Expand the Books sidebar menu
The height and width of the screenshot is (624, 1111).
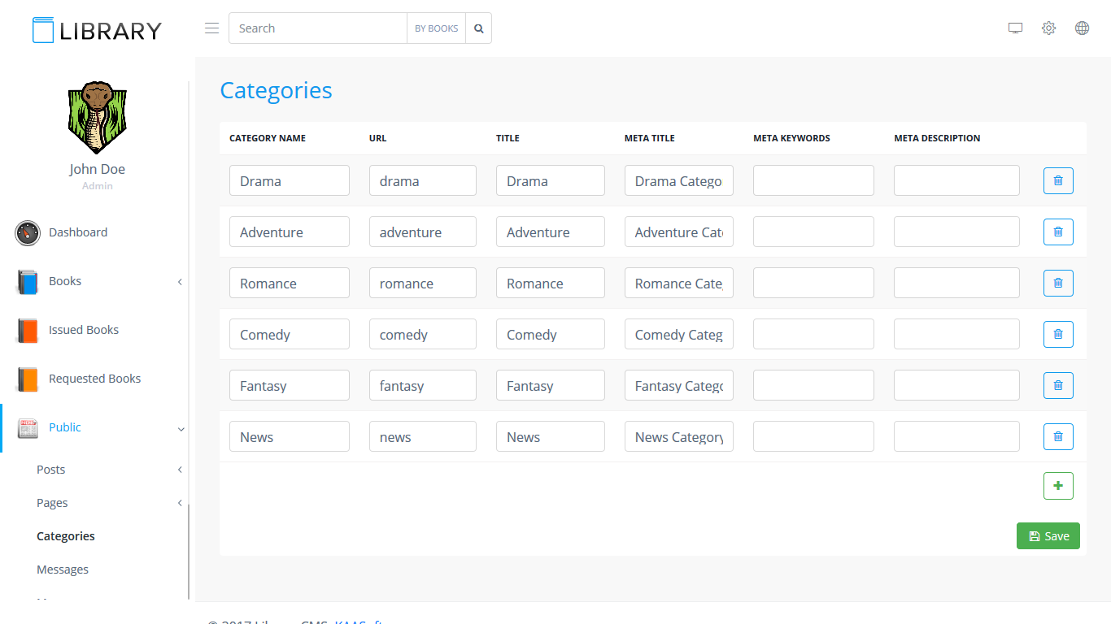[x=98, y=281]
